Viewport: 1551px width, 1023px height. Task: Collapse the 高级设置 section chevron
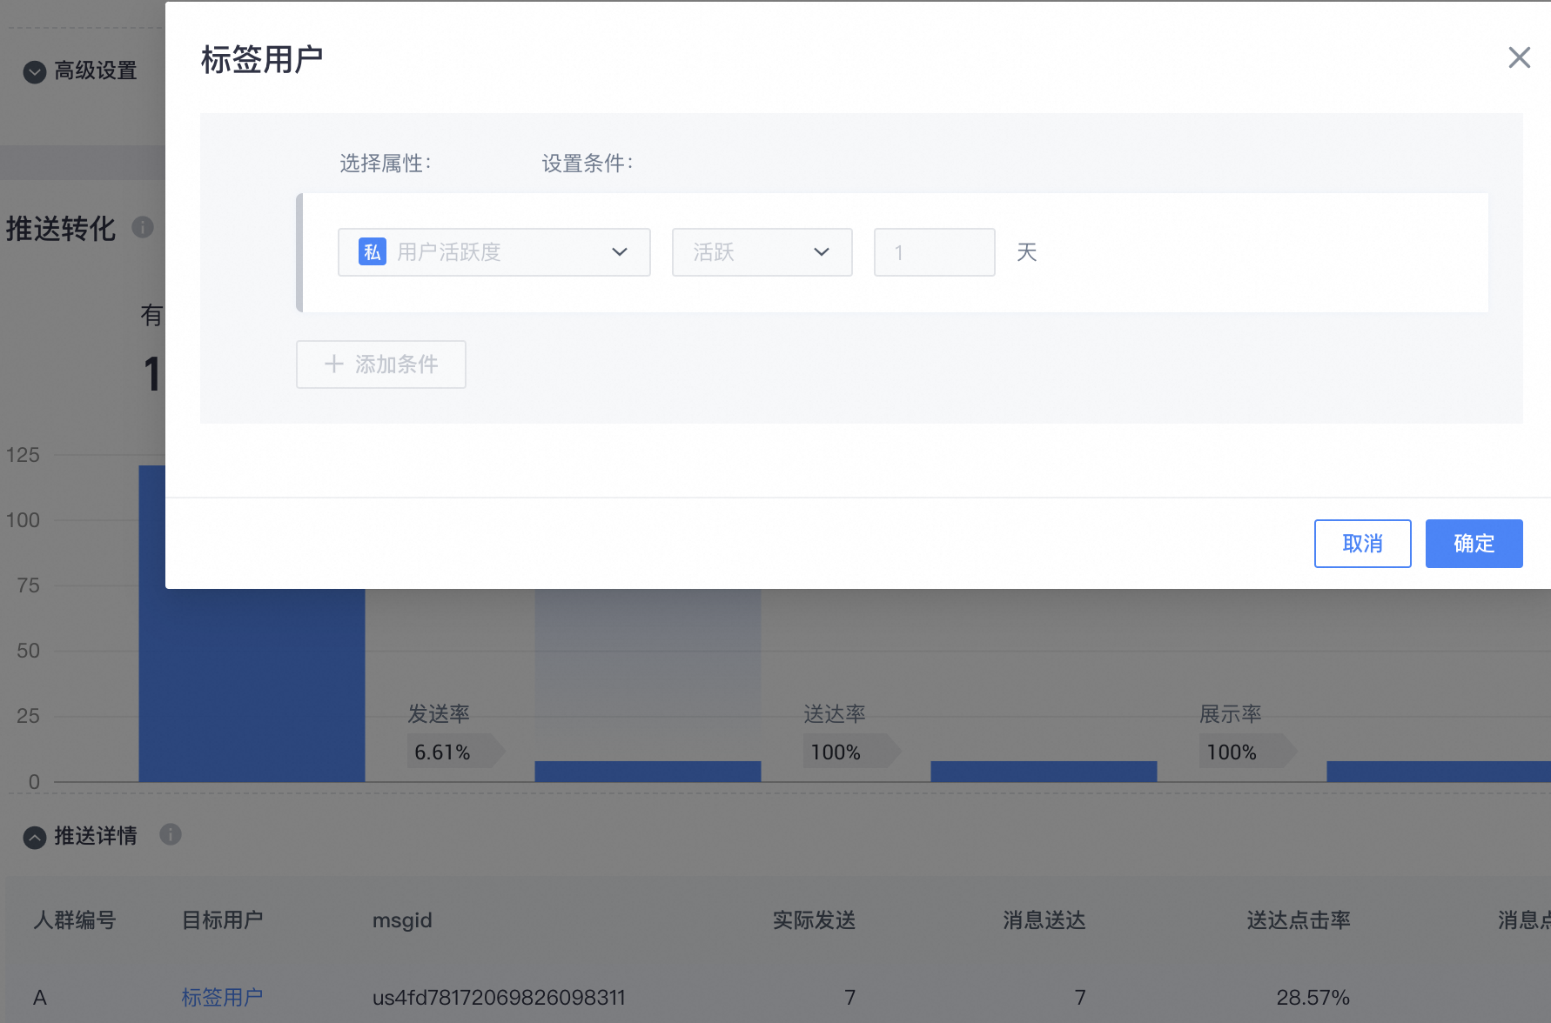point(35,71)
